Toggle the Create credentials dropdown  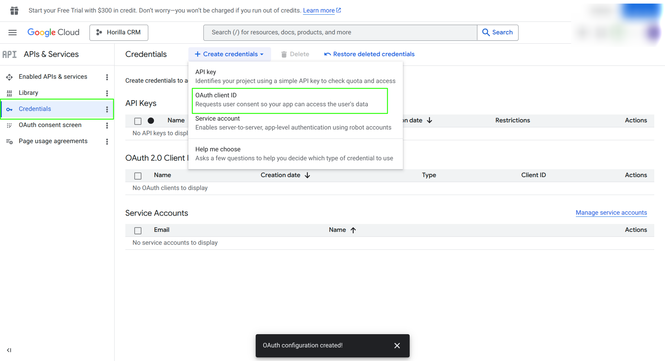click(x=230, y=54)
